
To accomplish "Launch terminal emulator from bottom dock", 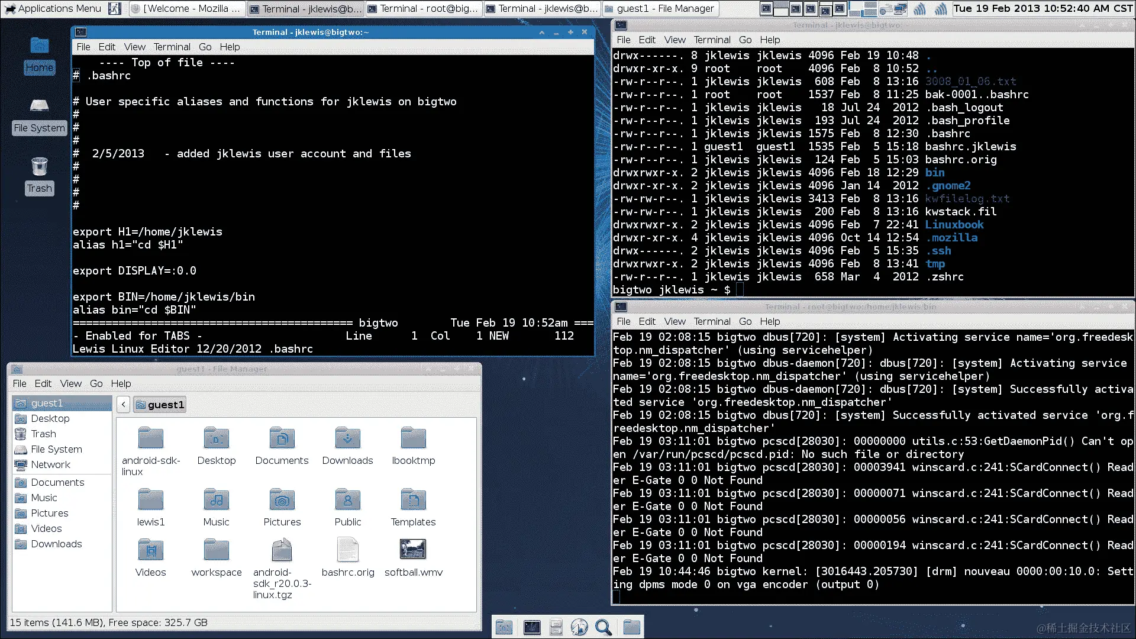I will (532, 627).
